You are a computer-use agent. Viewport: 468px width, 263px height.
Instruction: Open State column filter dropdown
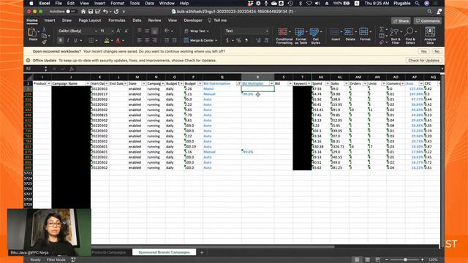click(144, 84)
